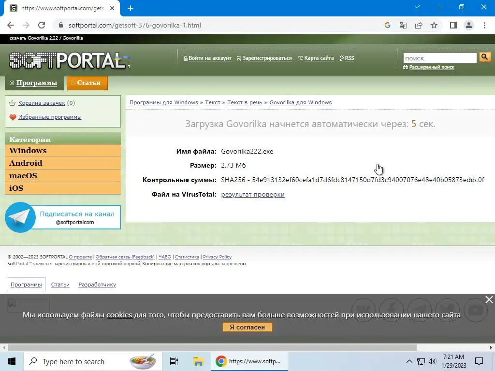Image resolution: width=495 pixels, height=371 pixels.
Task: Open the cookies link in banner
Action: point(119,315)
